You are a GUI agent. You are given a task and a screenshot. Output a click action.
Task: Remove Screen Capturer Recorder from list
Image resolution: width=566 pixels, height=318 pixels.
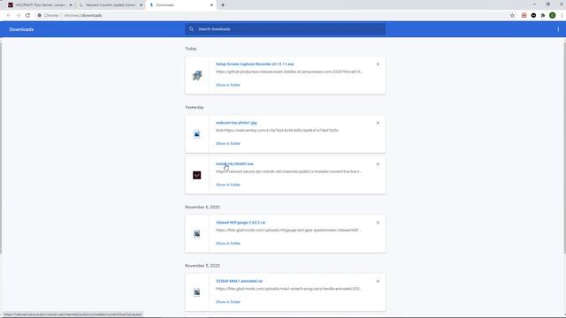coord(378,64)
